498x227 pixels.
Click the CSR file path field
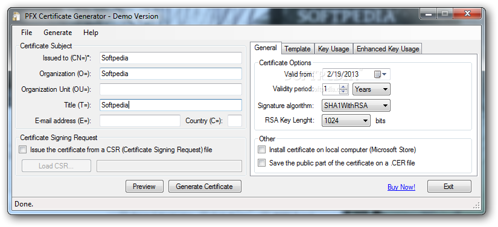pyautogui.click(x=169, y=166)
